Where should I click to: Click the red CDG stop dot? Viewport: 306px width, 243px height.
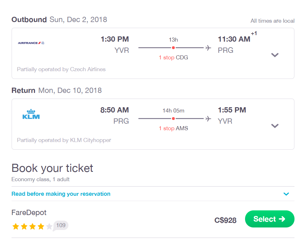pyautogui.click(x=173, y=48)
